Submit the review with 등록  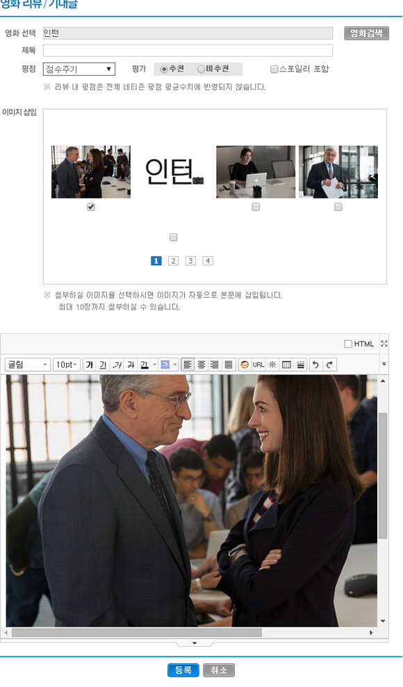coord(183,670)
